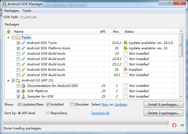The width and height of the screenshot is (188, 134).
Task: Click wrench icon of Build-tools rev 21.1.2
Action: [23, 64]
